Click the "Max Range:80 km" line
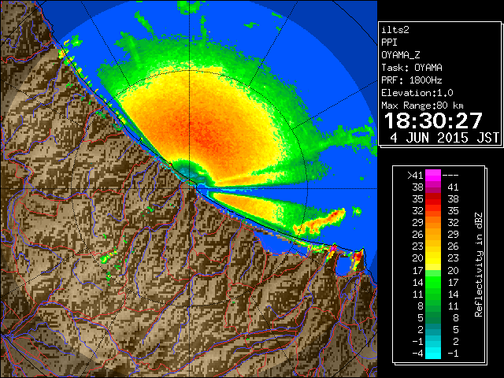 point(422,106)
